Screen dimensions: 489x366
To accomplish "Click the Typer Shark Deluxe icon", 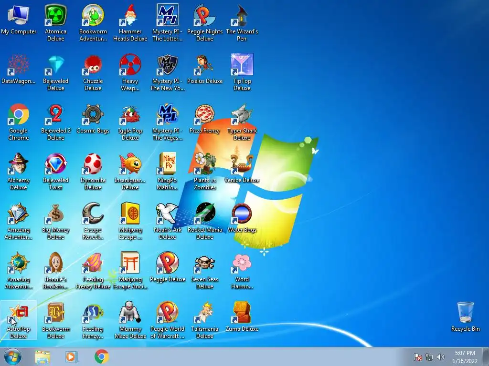I will 242,114.
